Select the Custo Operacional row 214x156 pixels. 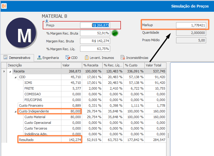(x=95, y=123)
